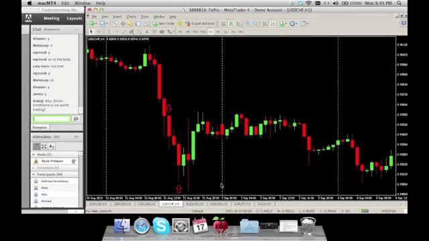Click the yellow MetaEditor icon
The height and width of the screenshot is (241, 429).
point(180,24)
